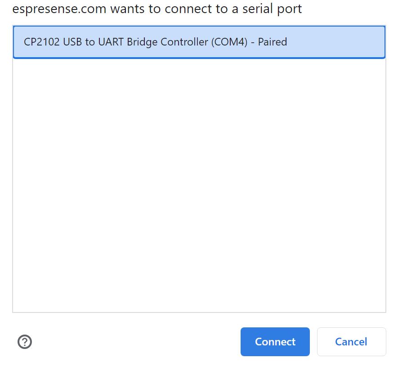
Task: Click the "Paired" text in the device entry
Action: tap(273, 42)
